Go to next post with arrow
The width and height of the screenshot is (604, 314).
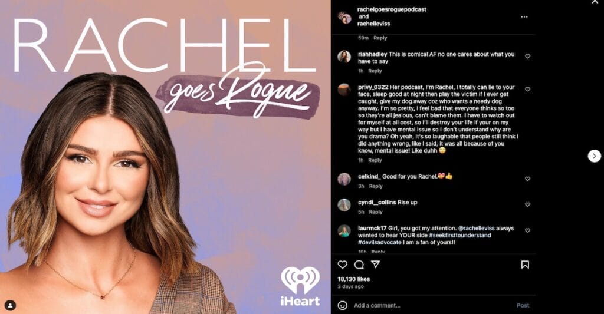click(595, 156)
